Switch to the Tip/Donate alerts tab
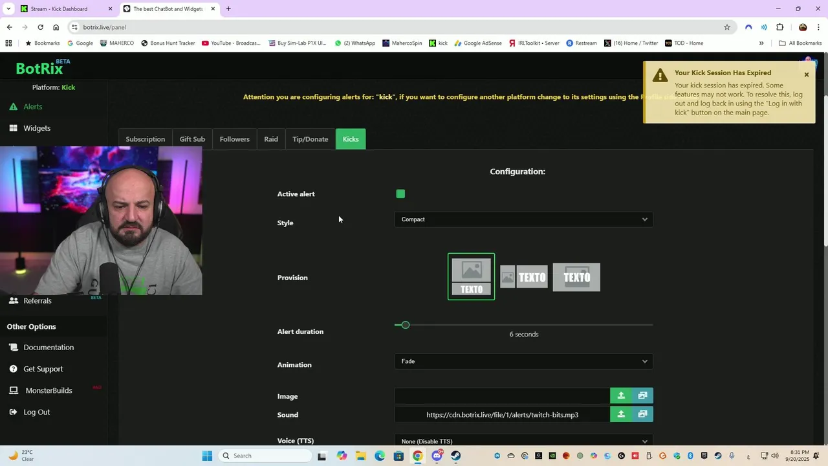The height and width of the screenshot is (466, 828). 310,139
